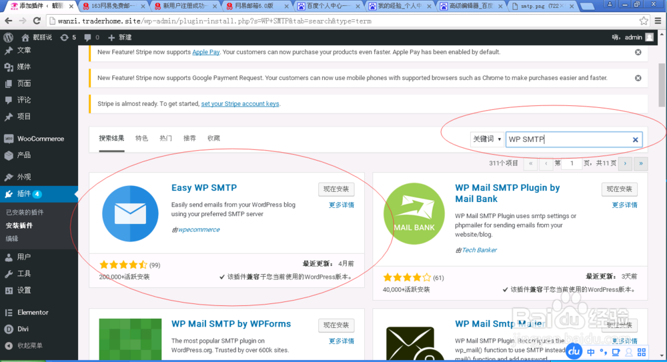Image resolution: width=667 pixels, height=362 pixels.
Task: Dismiss the Apple Pay Stripe notice
Action: [x=638, y=52]
